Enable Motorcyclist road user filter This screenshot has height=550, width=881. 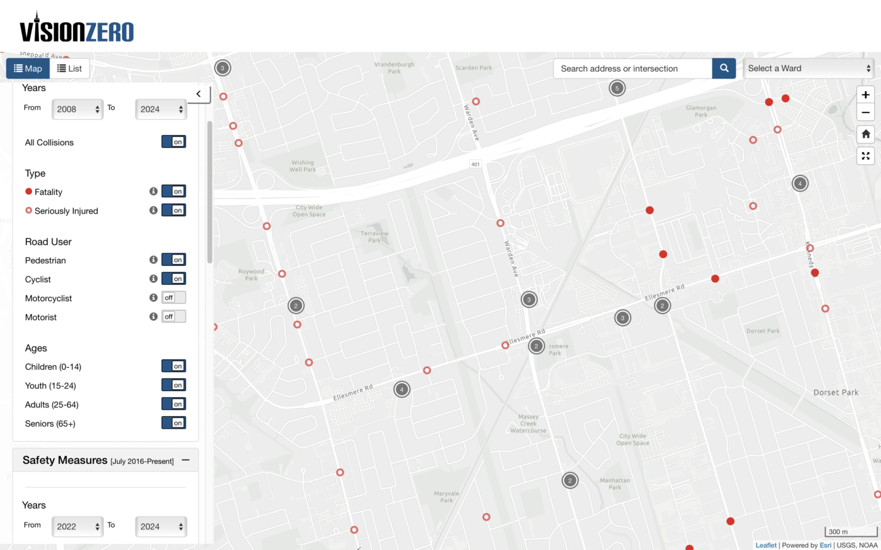(x=174, y=297)
